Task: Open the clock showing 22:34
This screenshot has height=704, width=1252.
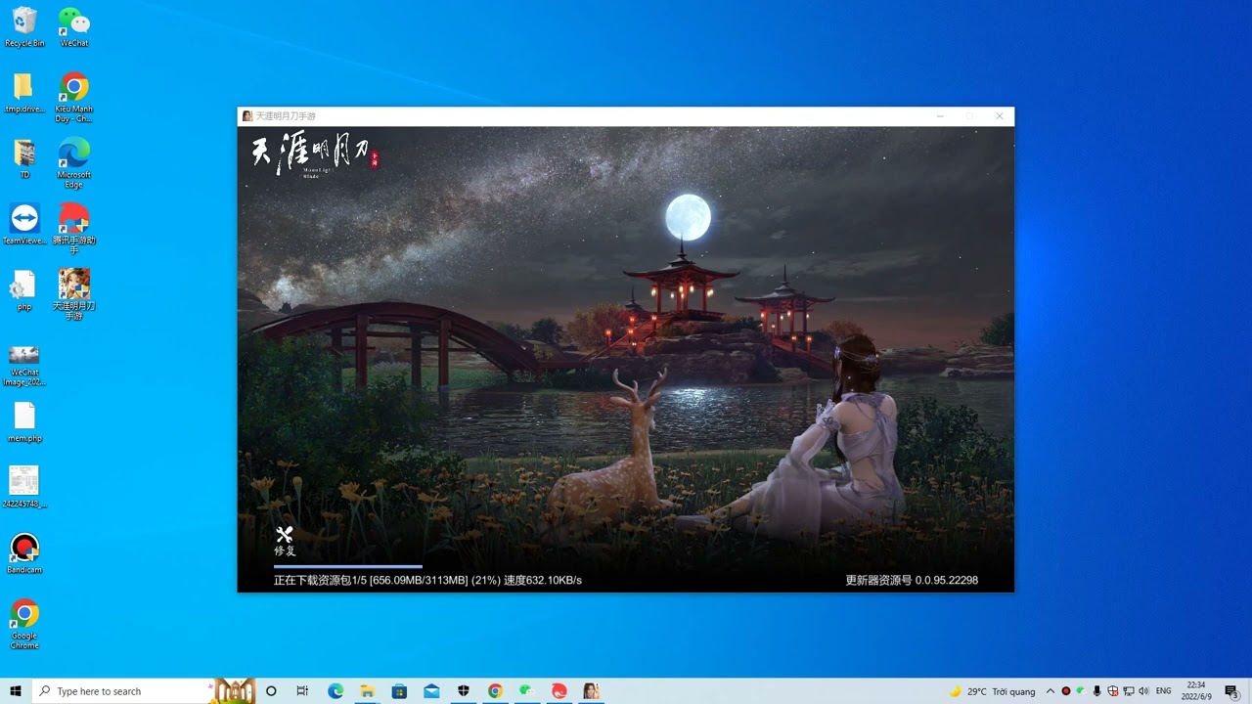Action: point(1196,691)
